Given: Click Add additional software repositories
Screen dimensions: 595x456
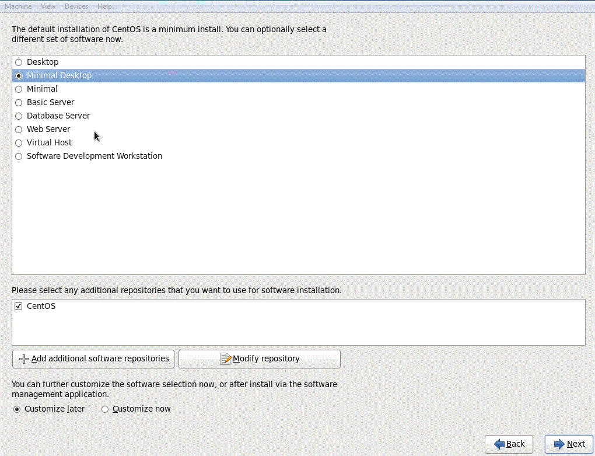Looking at the screenshot, I should [93, 358].
